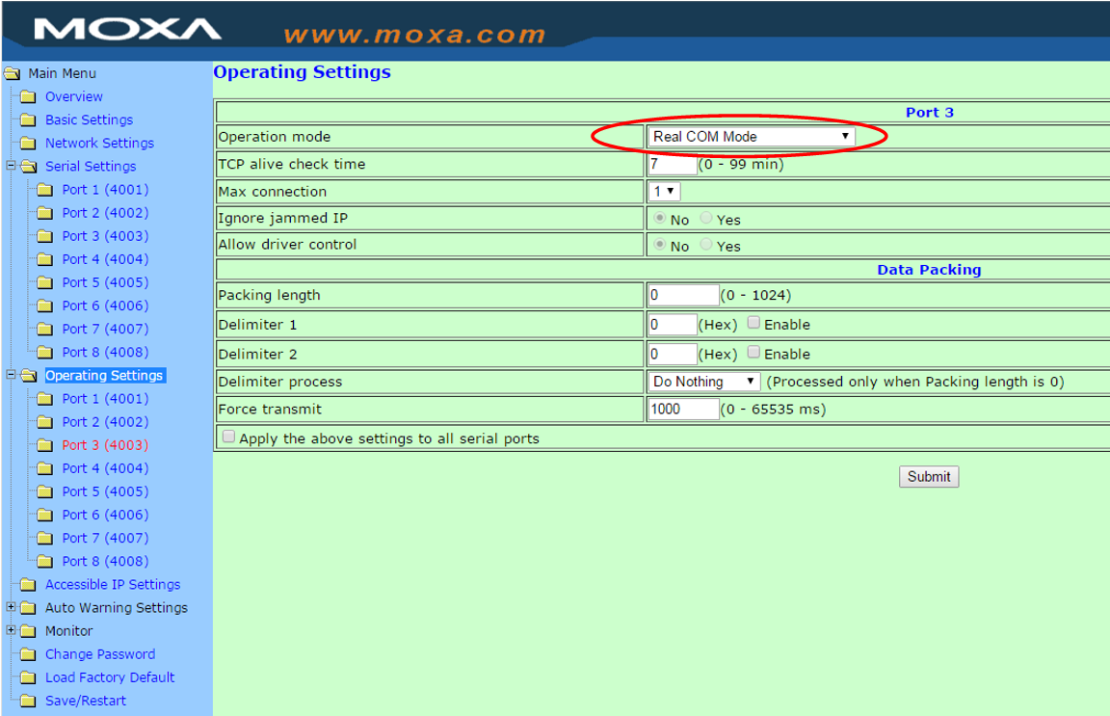Click folder icon of Operating Settings Port 6

coord(44,515)
